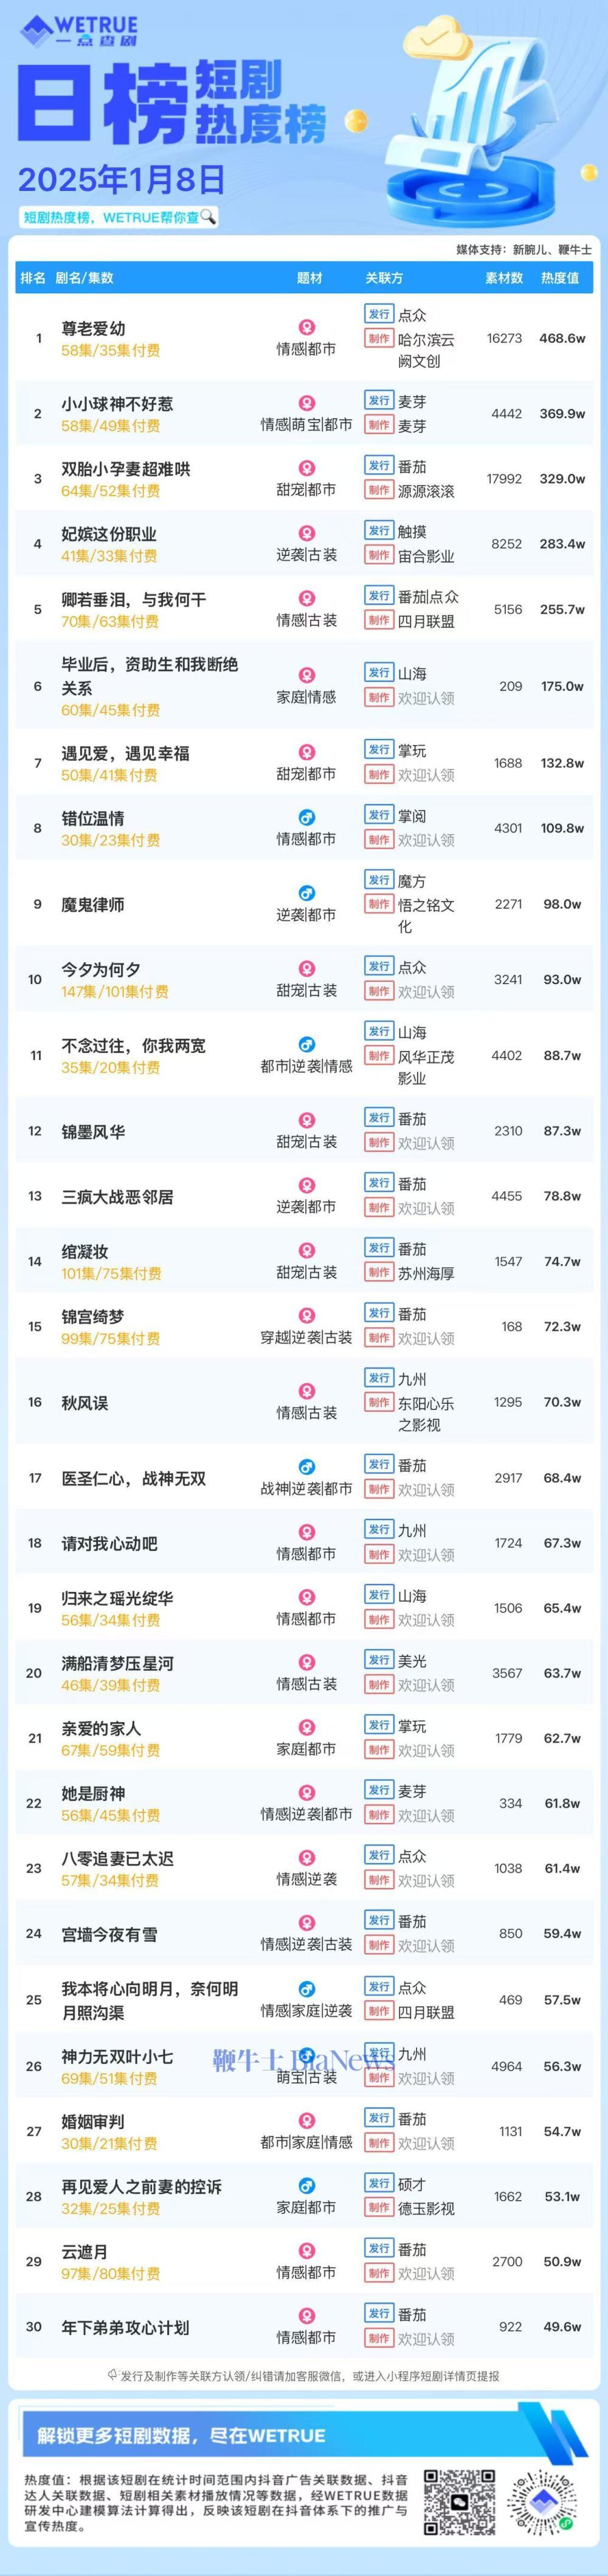This screenshot has width=608, height=2576.
Task: Click the 排名 column header
Action: [33, 278]
